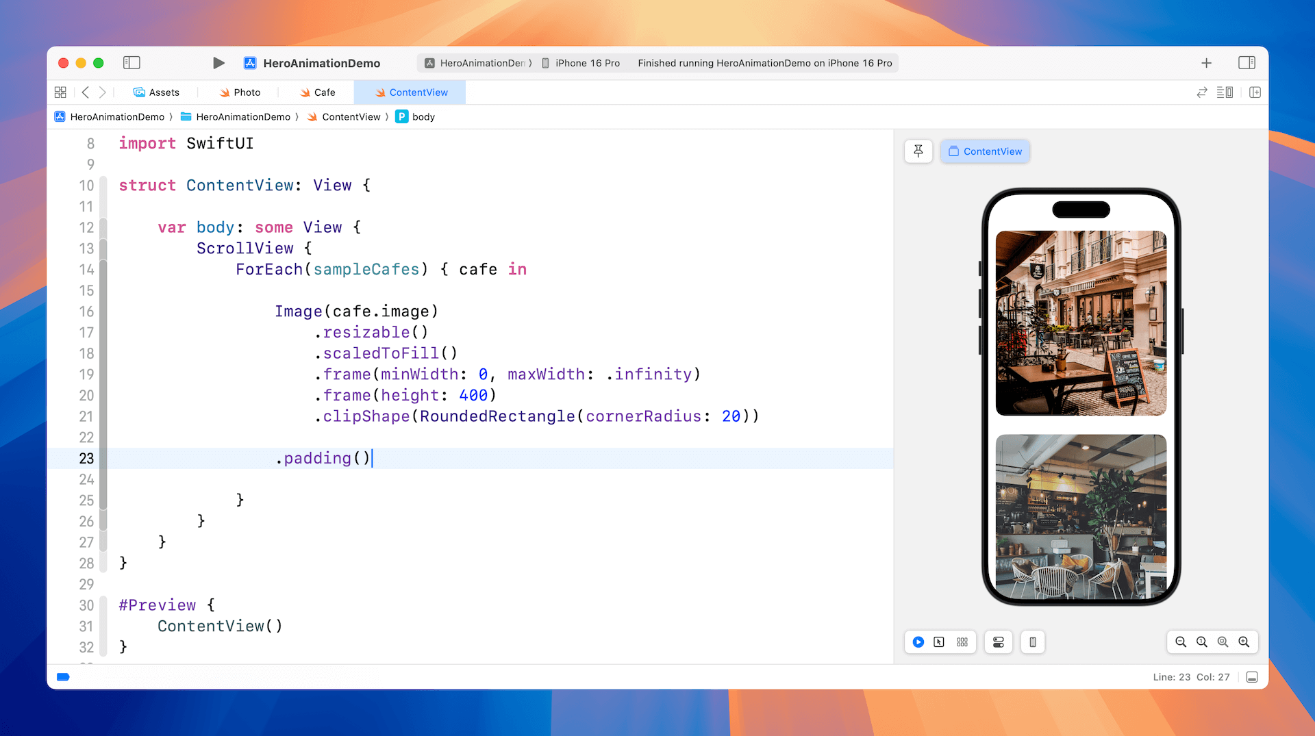Open the iPhone 16 Pro destination selector

click(x=581, y=63)
